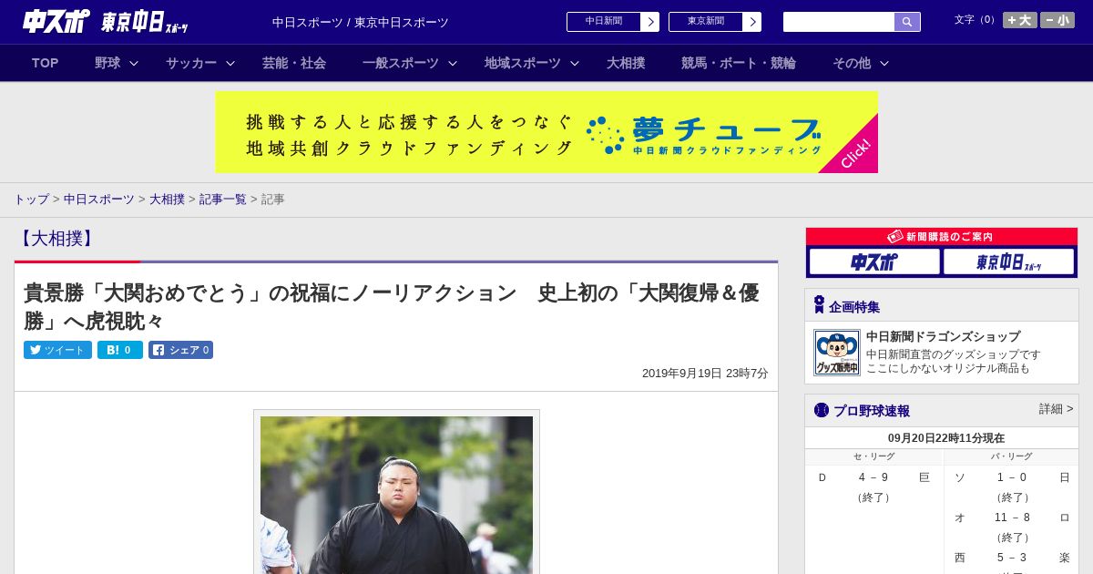Expand the その他 dropdown chevron
Screen dimensions: 1093x574
pos(884,63)
